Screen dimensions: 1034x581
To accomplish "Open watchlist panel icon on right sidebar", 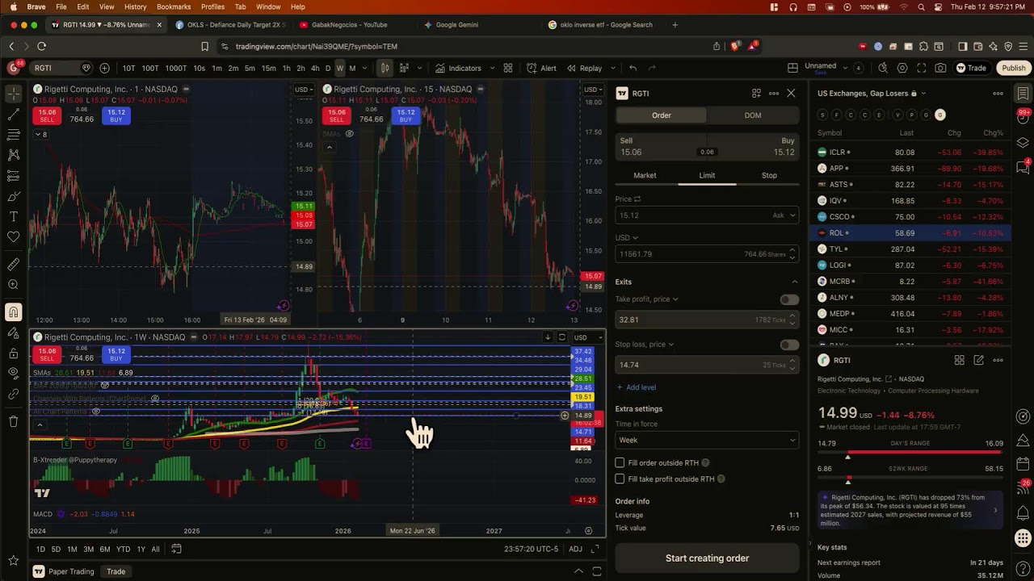I will [x=1023, y=94].
